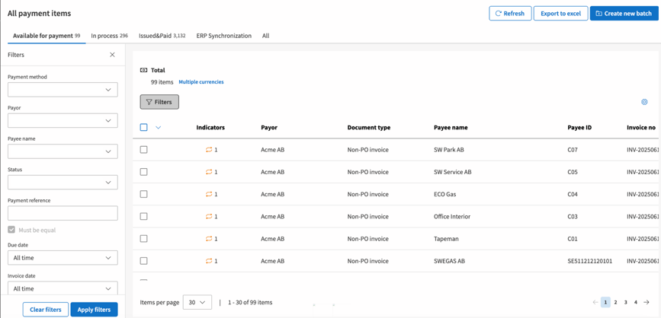
Task: Click indicator icon in SW Park AB row
Action: (209, 150)
